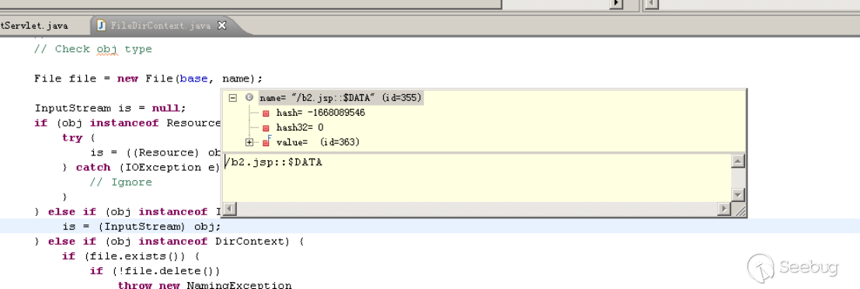
Task: Click the circle icon beside name variable
Action: coord(250,98)
